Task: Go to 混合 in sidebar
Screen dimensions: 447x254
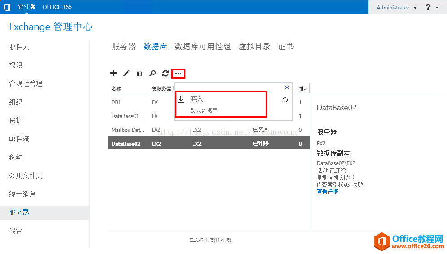Action: tap(16, 231)
